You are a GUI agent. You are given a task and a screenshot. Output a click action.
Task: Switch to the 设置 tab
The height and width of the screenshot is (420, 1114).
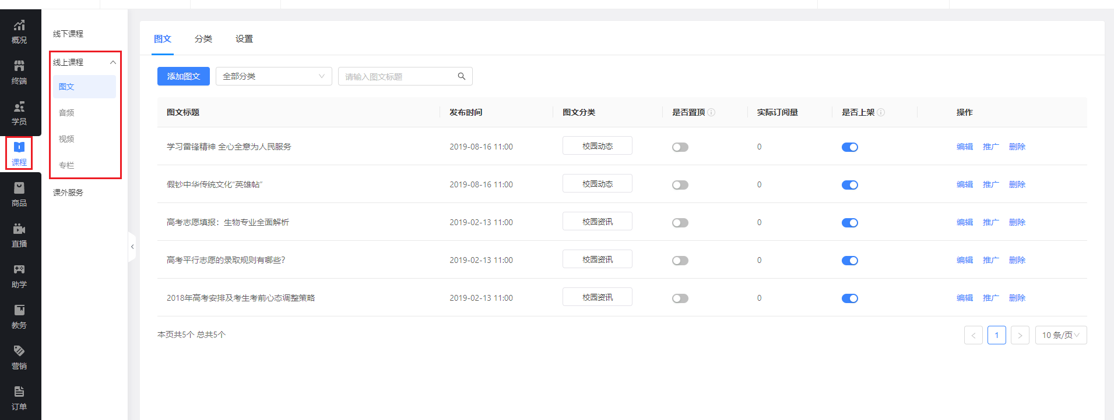[x=244, y=39]
